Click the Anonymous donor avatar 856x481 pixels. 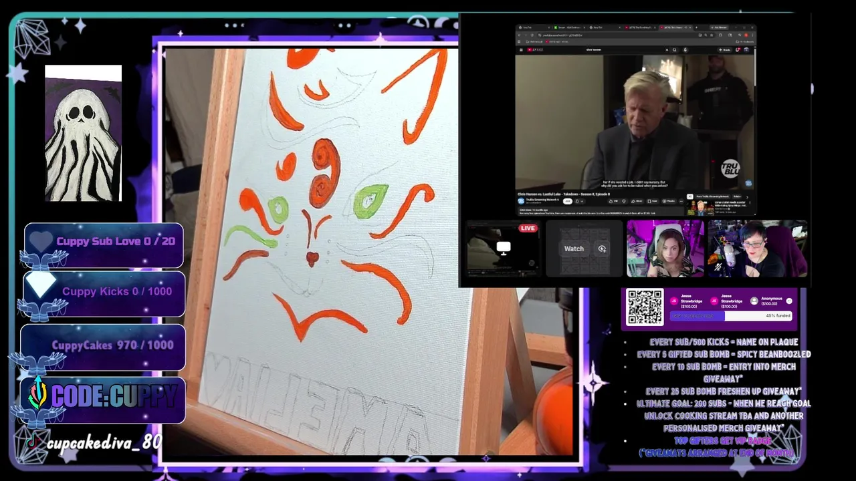754,301
